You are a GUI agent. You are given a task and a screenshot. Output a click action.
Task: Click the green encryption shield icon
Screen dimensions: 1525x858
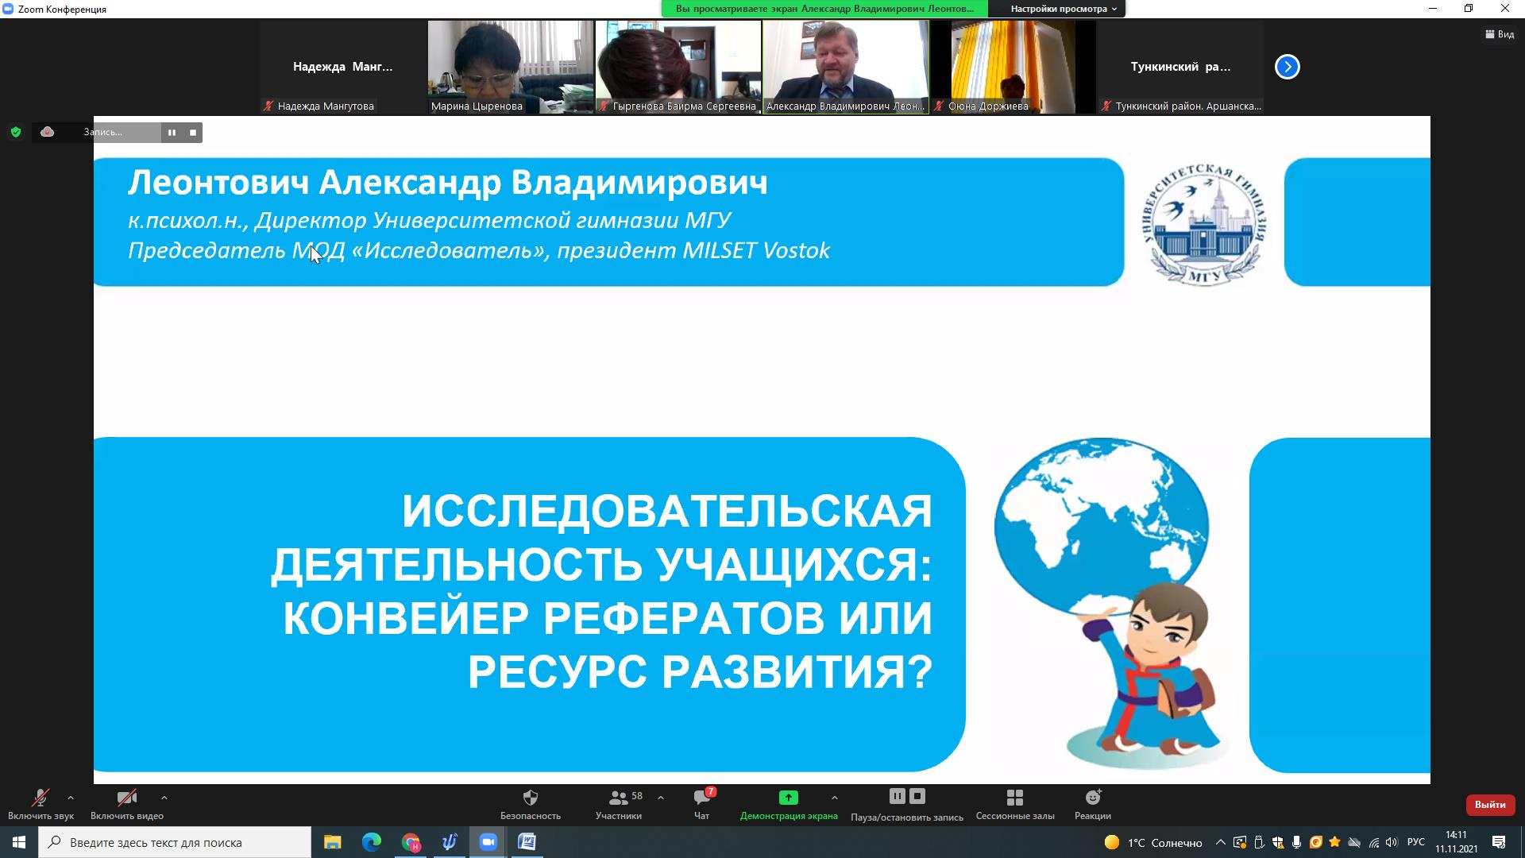(16, 133)
